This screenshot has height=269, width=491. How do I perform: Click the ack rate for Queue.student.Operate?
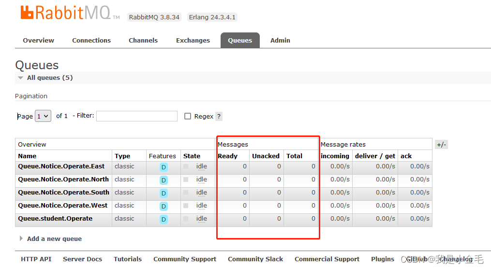[x=420, y=219]
